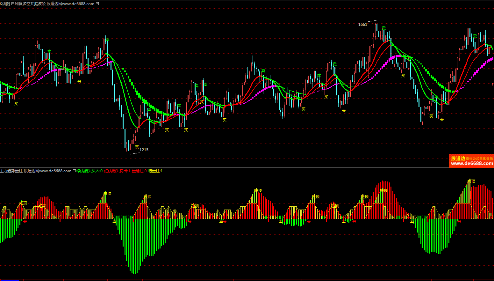Expand the box before 绿线消失买入 in lower panel
This screenshot has width=494, height=281.
tap(74, 171)
